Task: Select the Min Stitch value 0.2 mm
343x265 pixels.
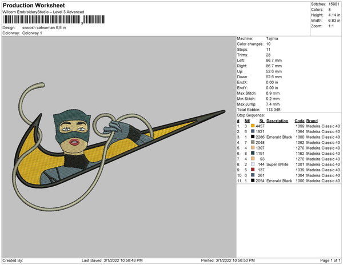Action: coord(273,99)
